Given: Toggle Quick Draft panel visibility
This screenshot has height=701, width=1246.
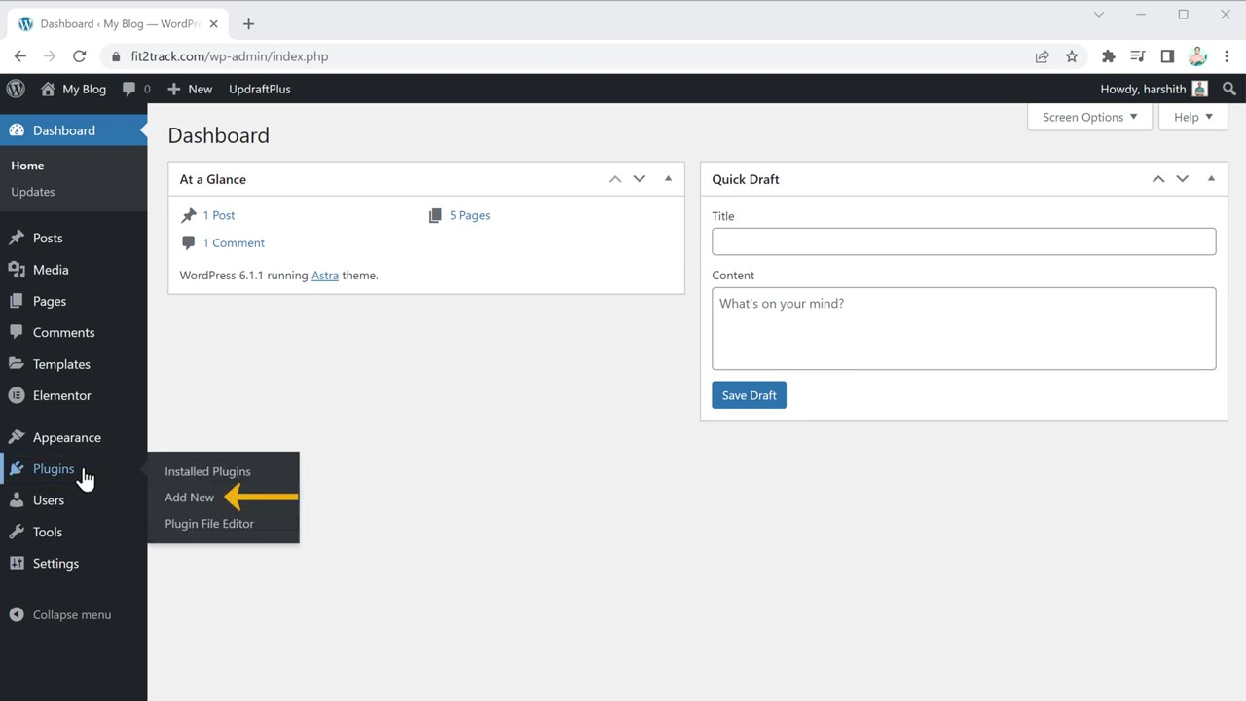Looking at the screenshot, I should pos(1211,178).
